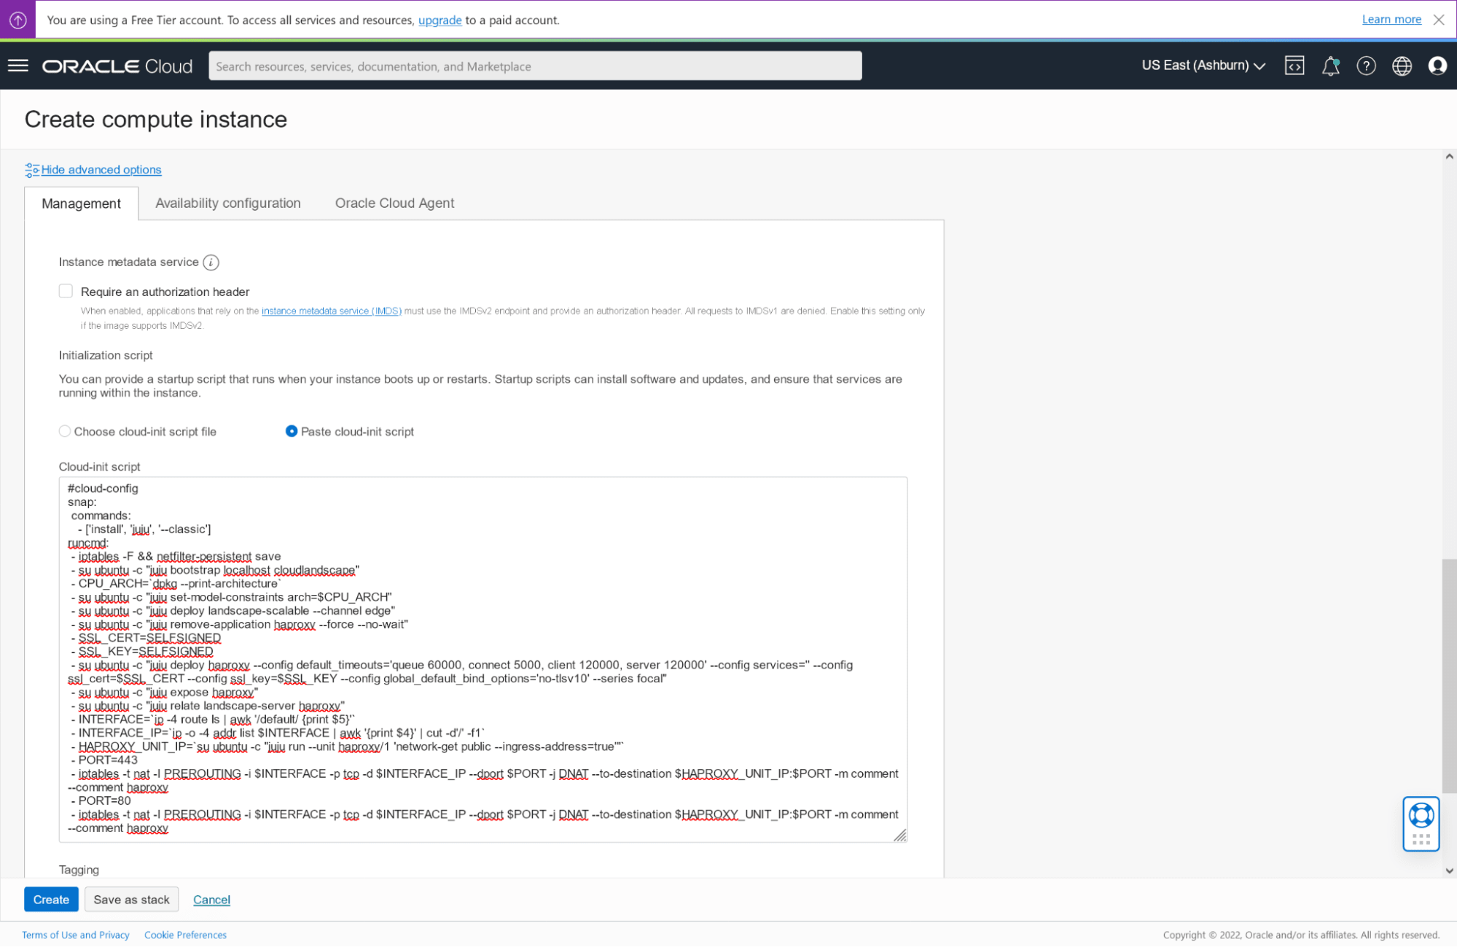Click inside the Cloud-init script textarea
Screen dimensions: 1457x947
[483, 660]
